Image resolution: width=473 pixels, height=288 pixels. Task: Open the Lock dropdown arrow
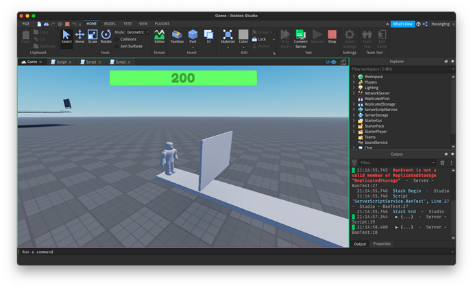click(x=274, y=39)
